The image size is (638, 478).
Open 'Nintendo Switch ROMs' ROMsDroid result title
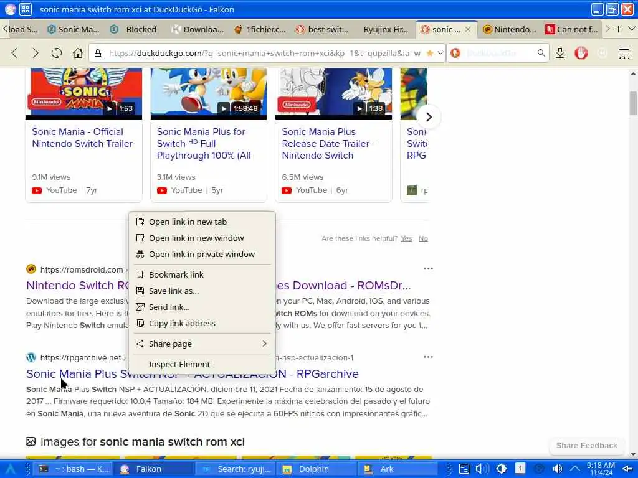tap(78, 286)
